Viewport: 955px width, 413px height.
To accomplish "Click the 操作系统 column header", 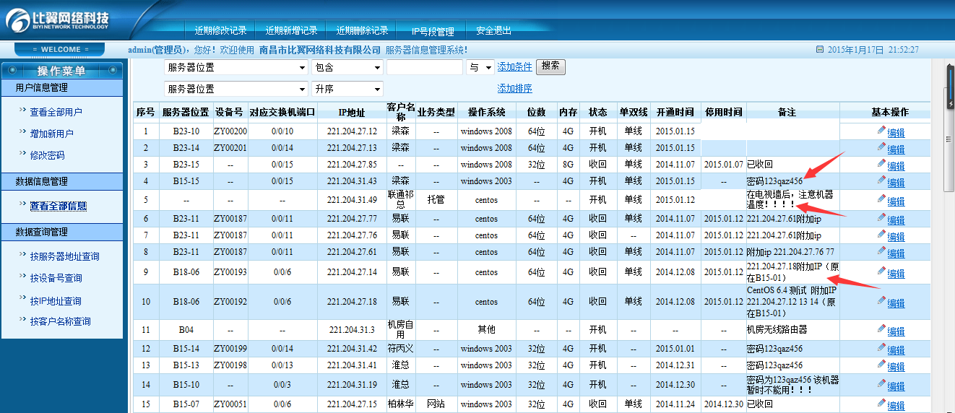I will (487, 112).
